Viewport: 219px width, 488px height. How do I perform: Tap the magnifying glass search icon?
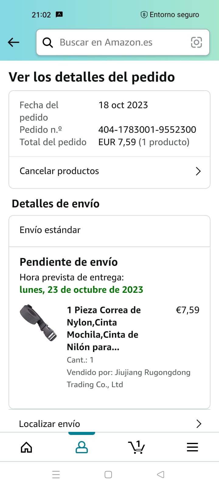47,43
